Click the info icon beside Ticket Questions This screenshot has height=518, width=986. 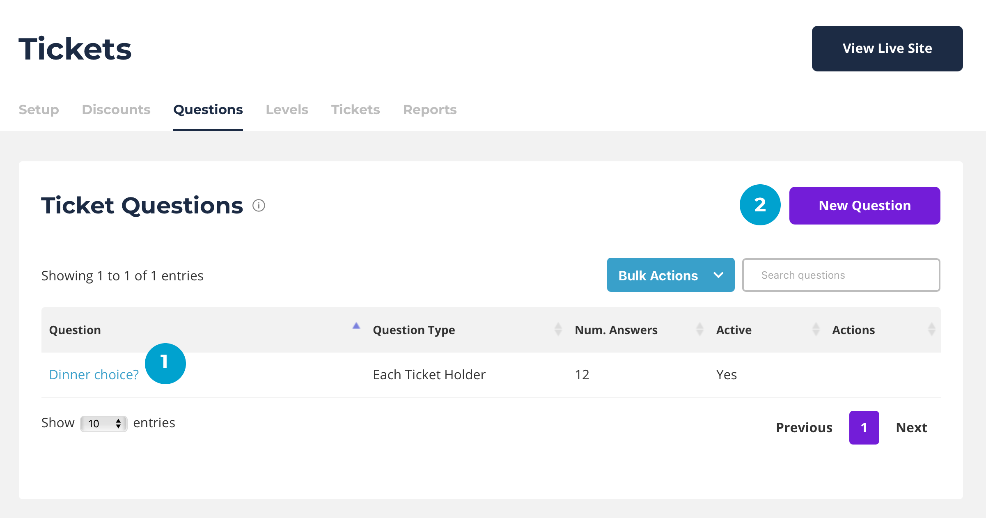coord(259,205)
